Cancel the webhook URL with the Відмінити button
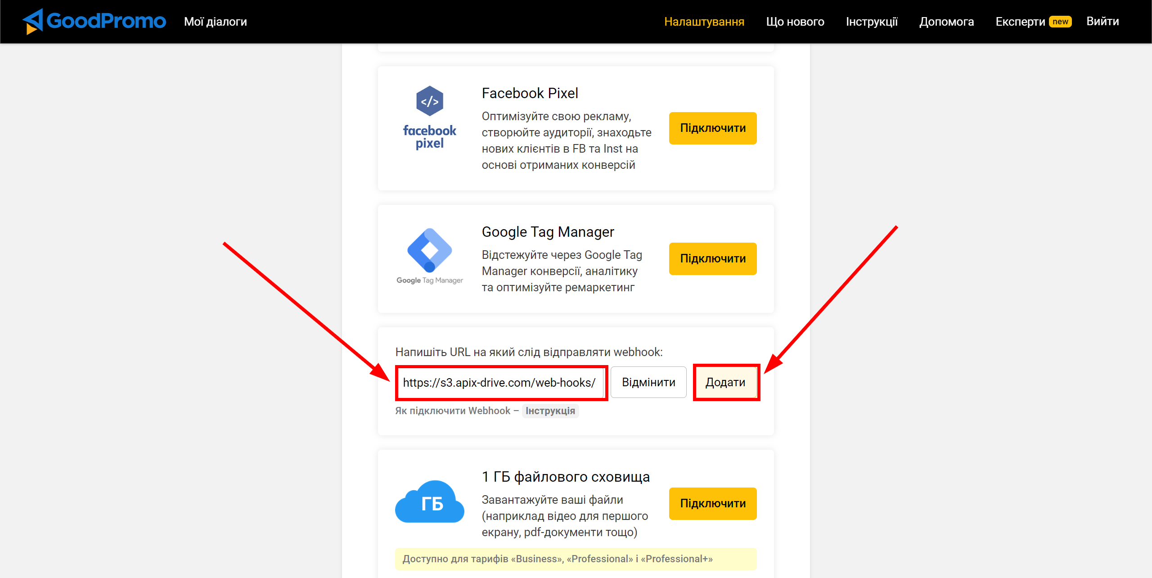This screenshot has height=578, width=1152. click(x=648, y=382)
